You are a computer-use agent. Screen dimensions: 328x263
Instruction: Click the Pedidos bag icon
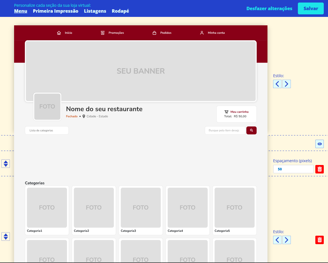click(154, 33)
